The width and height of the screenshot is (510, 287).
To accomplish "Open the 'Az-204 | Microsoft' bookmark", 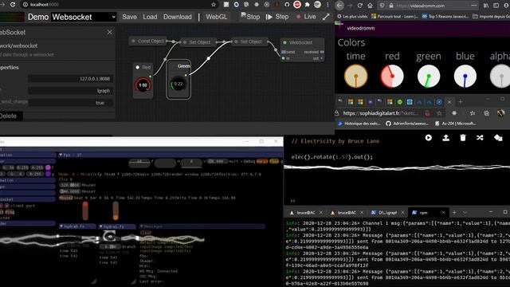I will point(455,124).
